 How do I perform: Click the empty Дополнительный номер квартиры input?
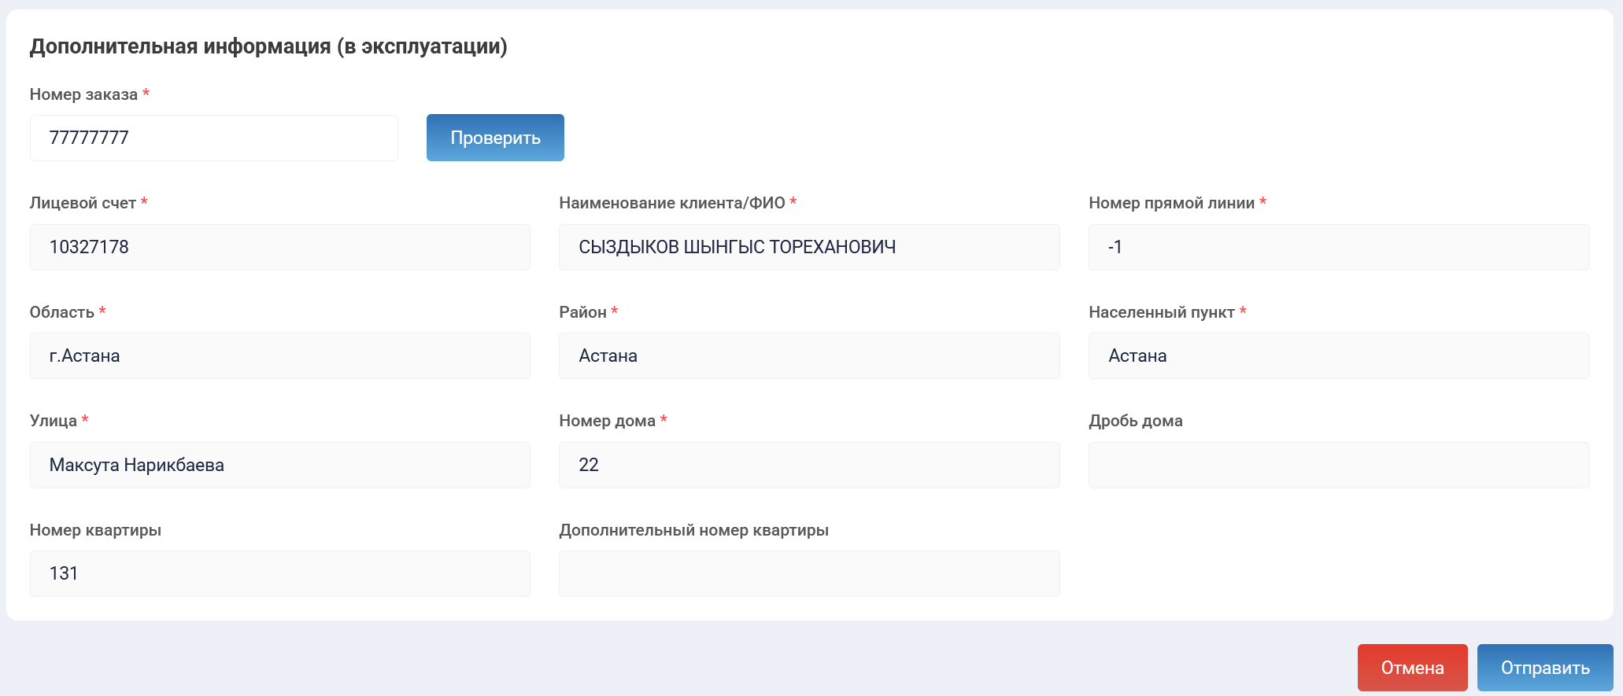pos(808,573)
